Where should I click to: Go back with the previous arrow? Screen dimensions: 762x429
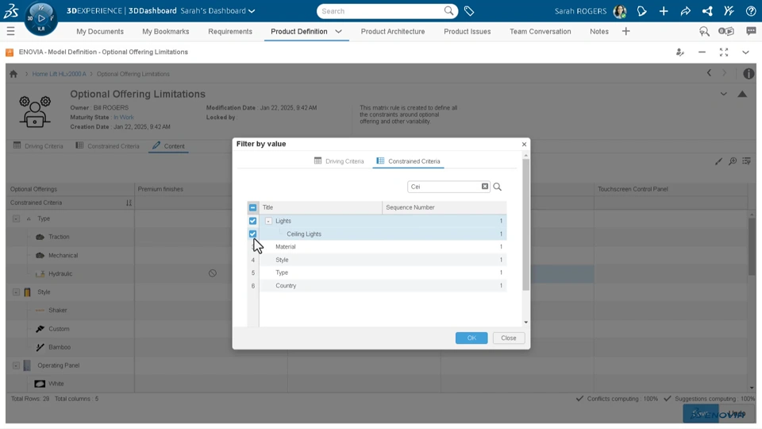(x=709, y=73)
